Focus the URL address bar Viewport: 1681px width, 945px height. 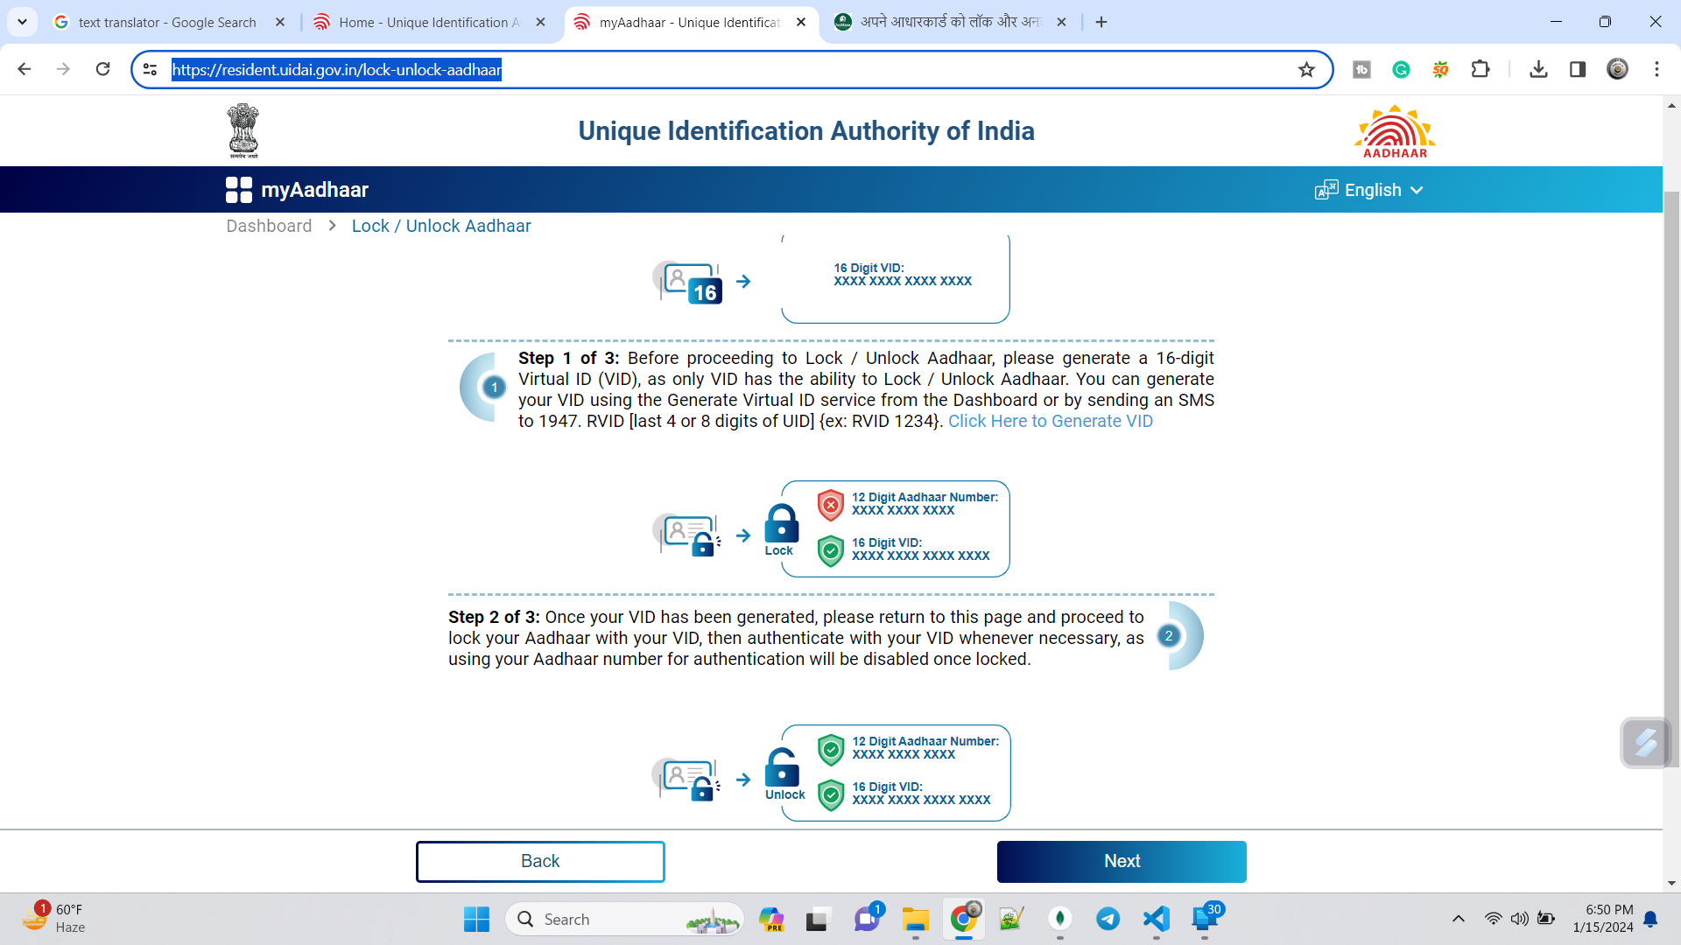731,69
